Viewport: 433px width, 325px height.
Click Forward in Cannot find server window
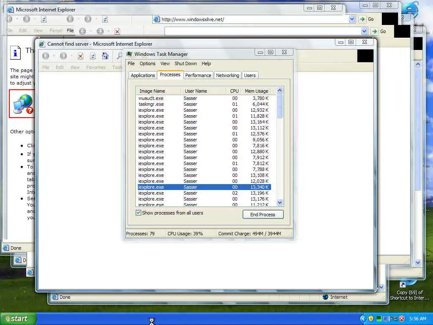coord(63,56)
